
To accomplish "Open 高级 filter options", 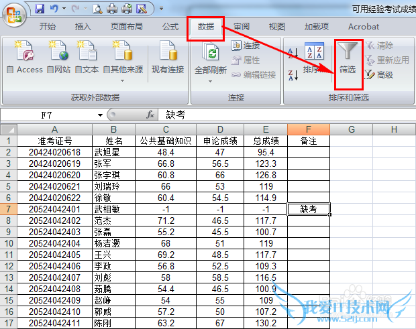I will tap(379, 75).
